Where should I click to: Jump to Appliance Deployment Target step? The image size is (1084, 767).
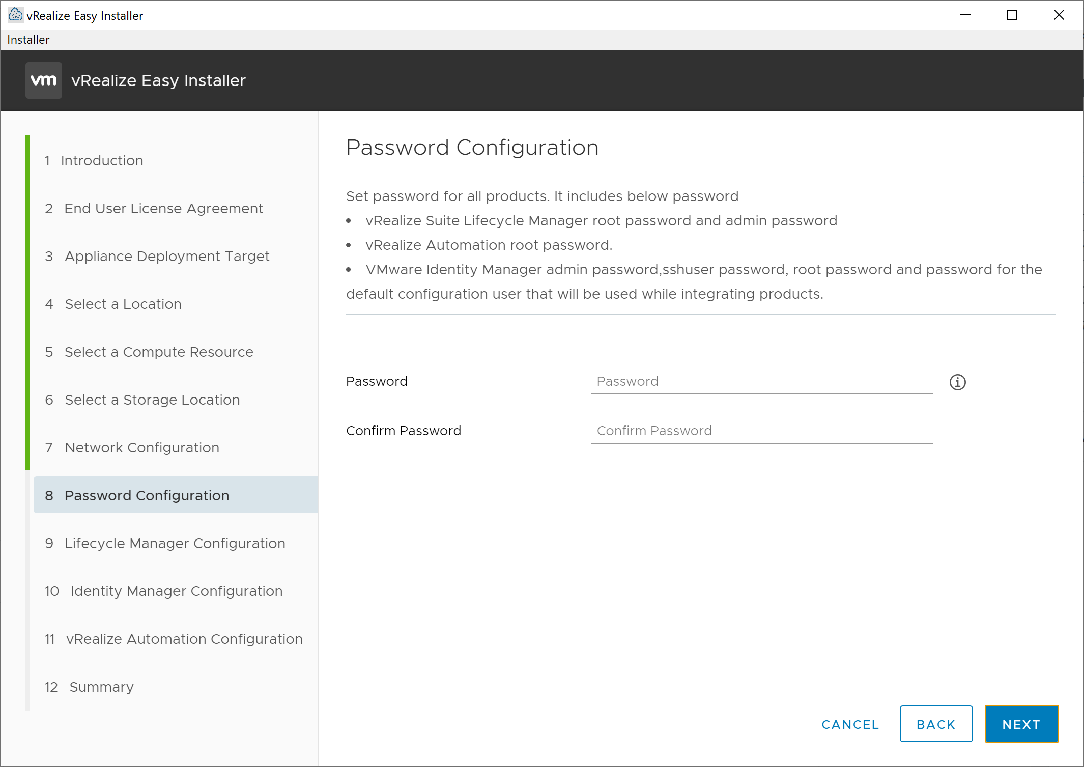tap(167, 256)
